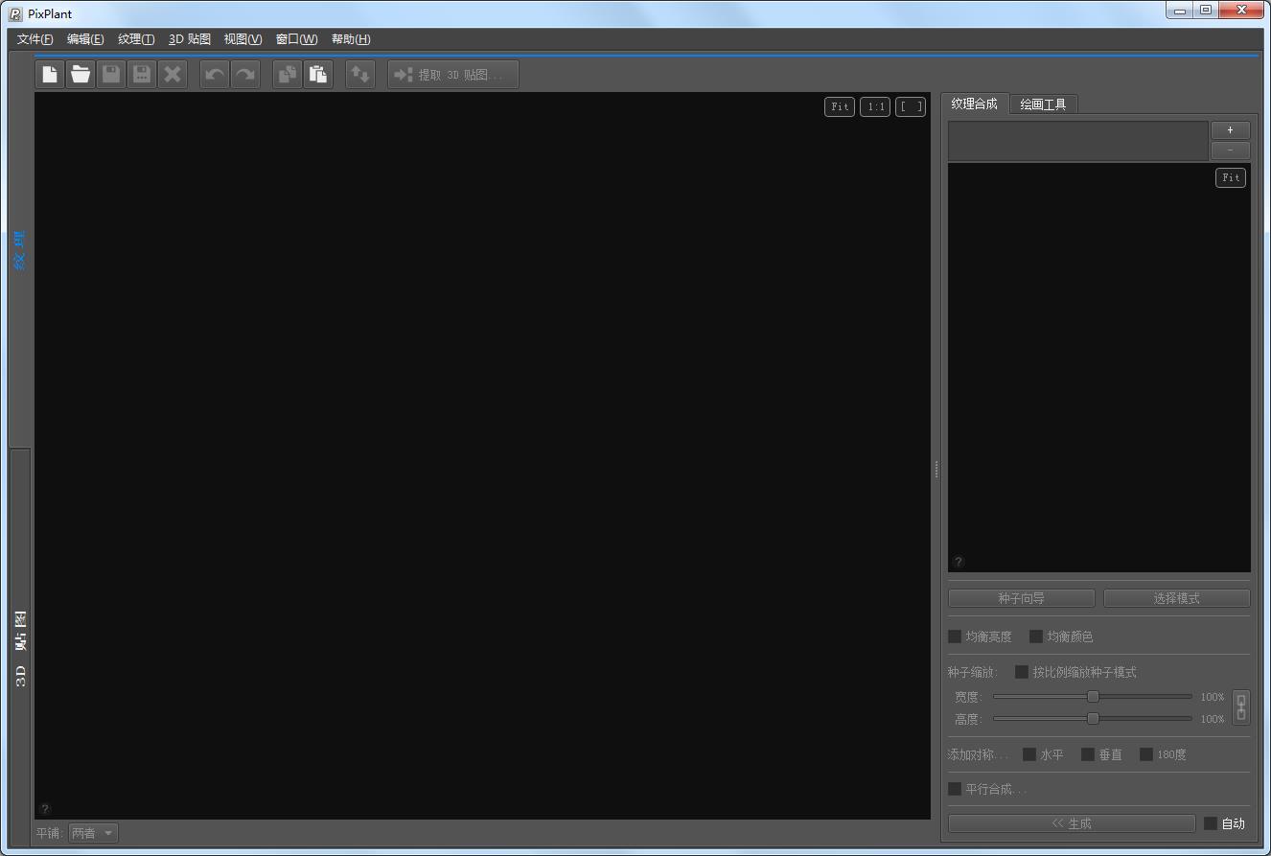
Task: Switch to the 绘画工具 tab
Action: pos(1044,104)
